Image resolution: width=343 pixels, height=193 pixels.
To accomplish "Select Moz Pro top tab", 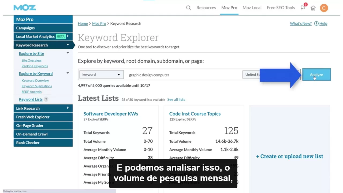I will (229, 8).
